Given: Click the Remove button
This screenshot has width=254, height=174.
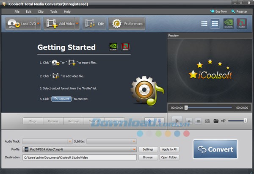Looking at the screenshot, I should pos(74,121).
